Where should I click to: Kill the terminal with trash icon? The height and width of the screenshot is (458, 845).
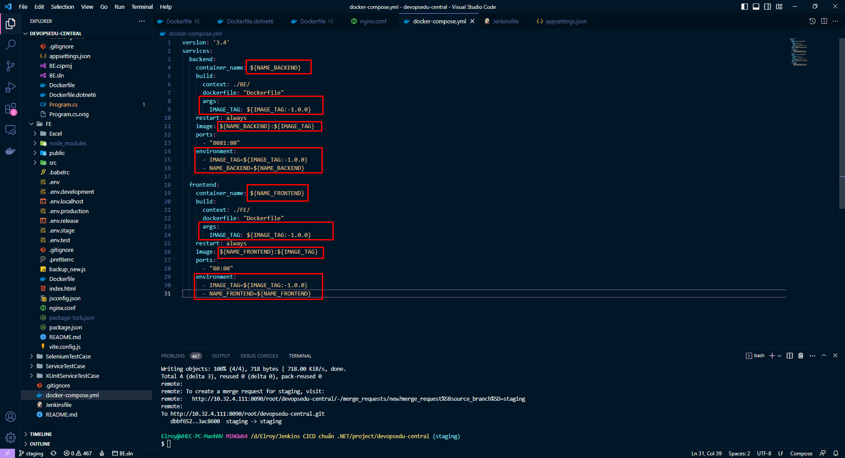(x=801, y=356)
